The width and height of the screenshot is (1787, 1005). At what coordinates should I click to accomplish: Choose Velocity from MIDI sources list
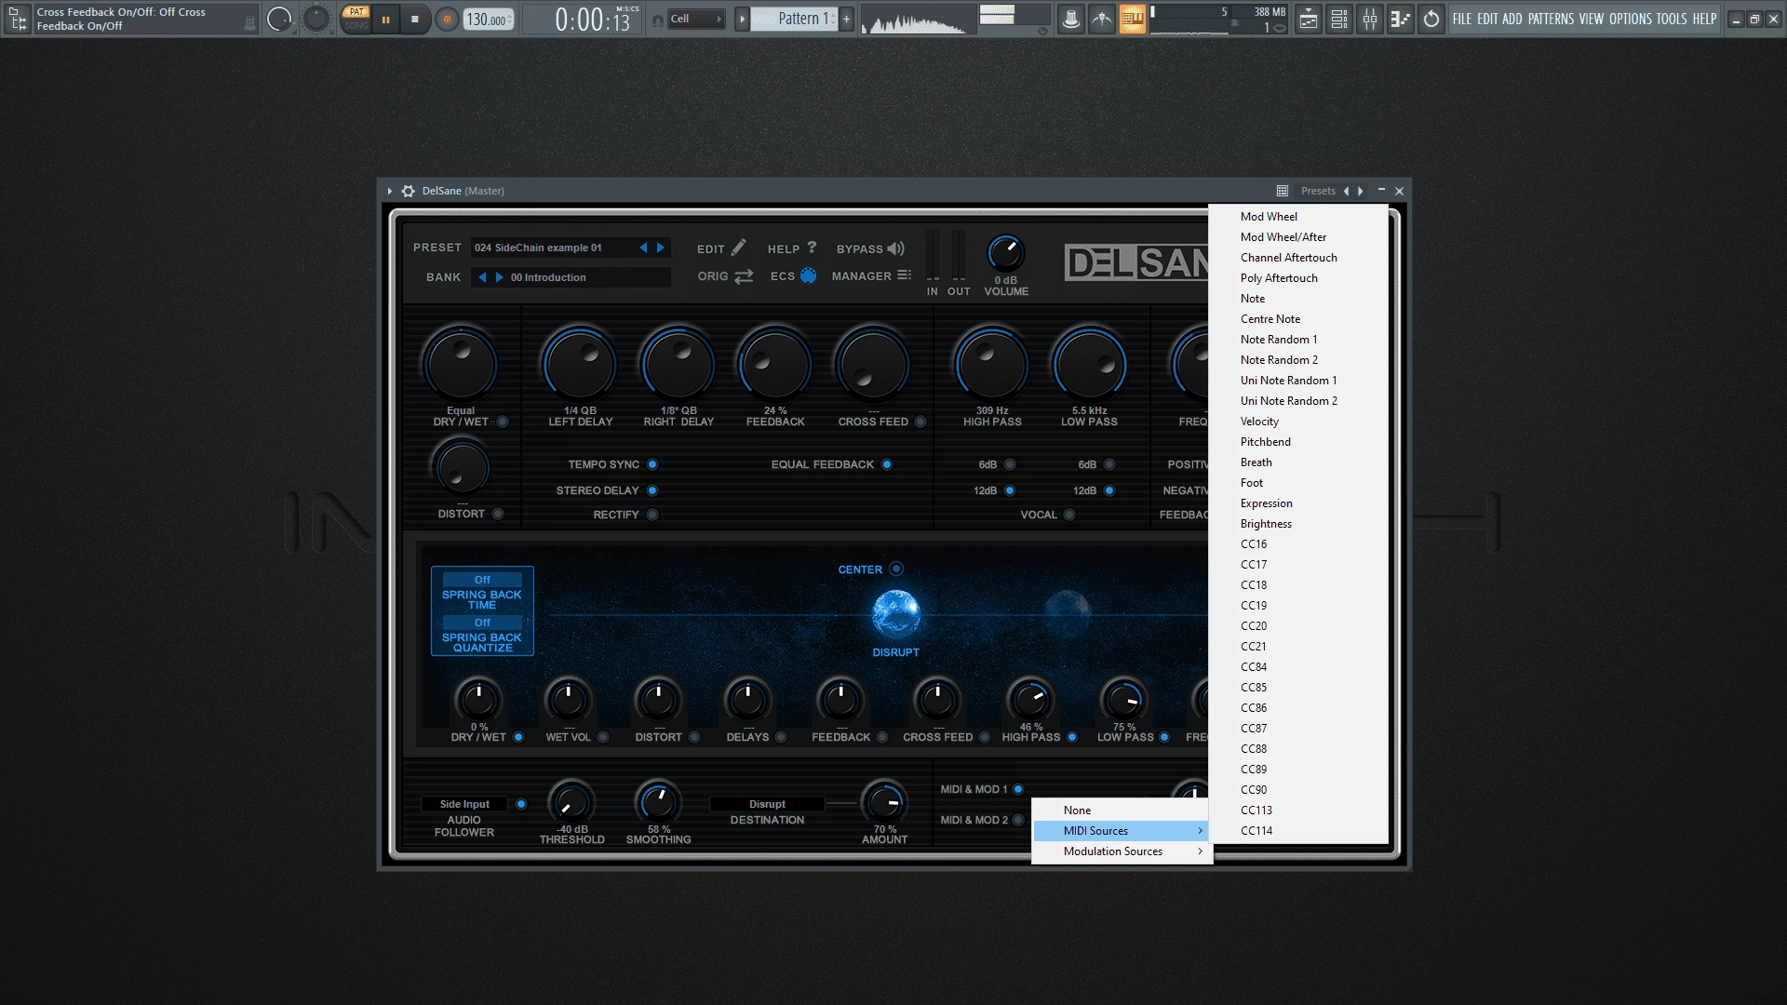click(1298, 422)
